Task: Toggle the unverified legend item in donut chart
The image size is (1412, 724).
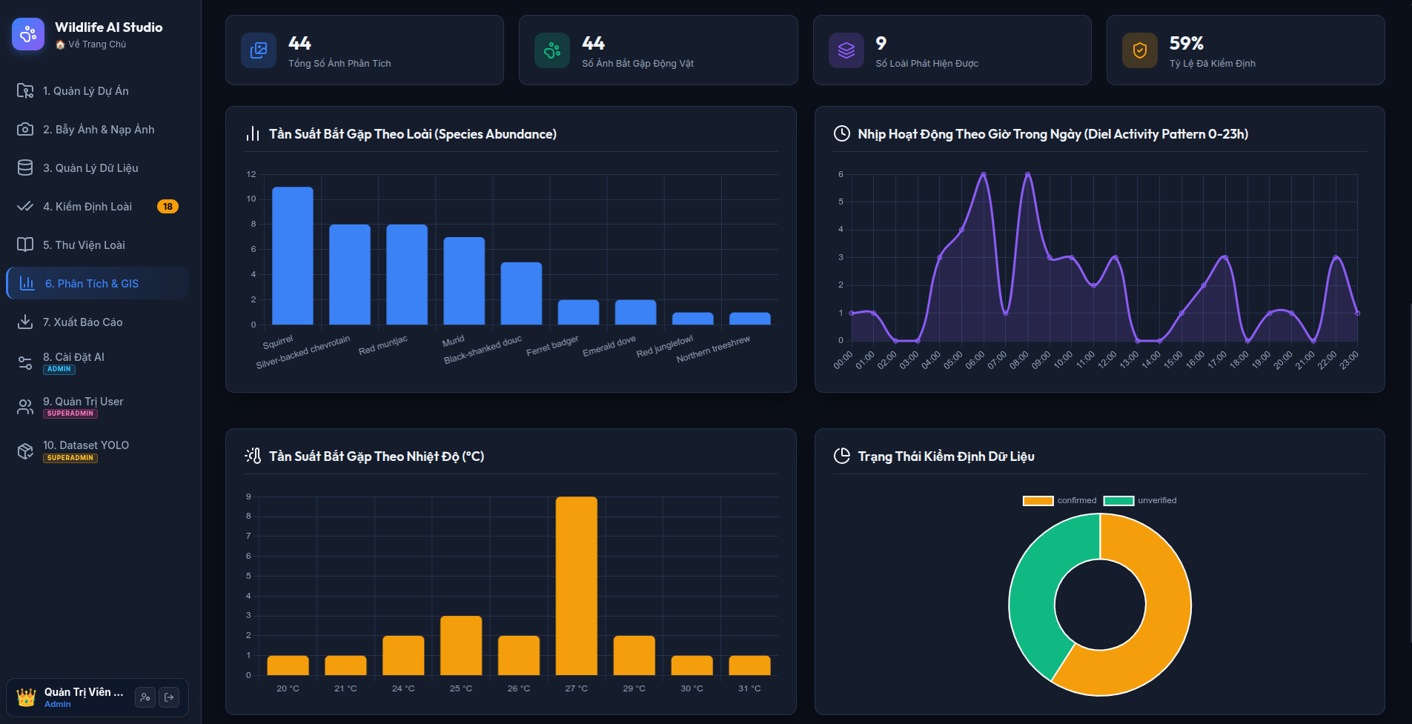Action: tap(1140, 500)
